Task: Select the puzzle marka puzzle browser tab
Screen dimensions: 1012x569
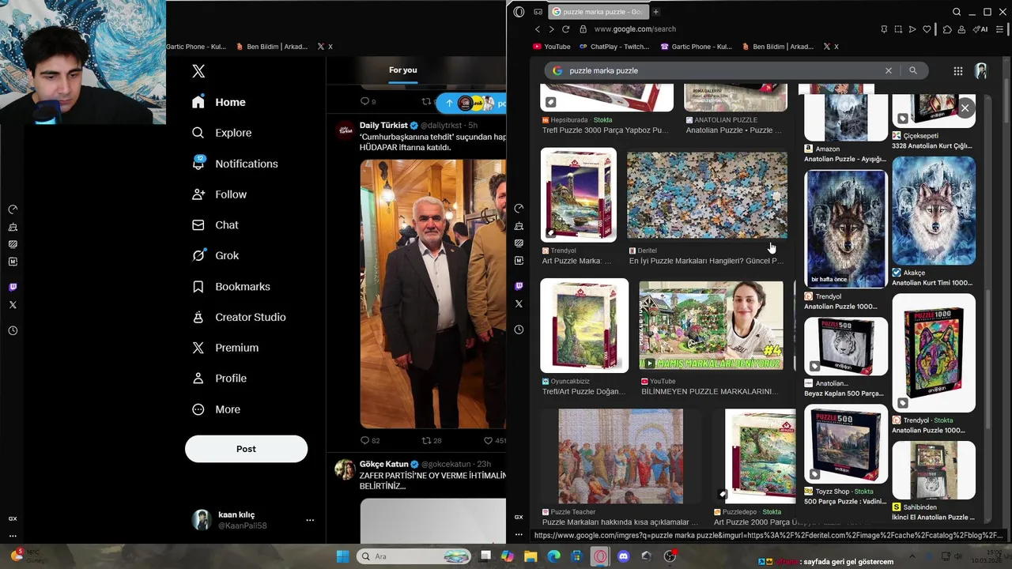Action: [598, 12]
